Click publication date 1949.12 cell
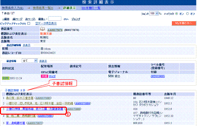Image resolution: width=197 pixels, height=126 pixels. [x=168, y=98]
